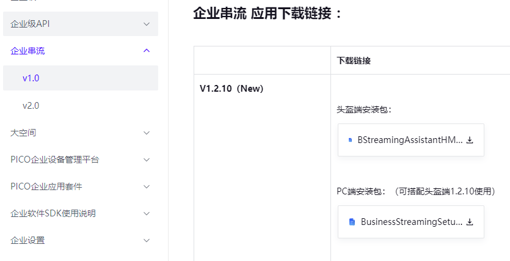Click the PC端安装包 label text
The height and width of the screenshot is (261, 510).
361,191
